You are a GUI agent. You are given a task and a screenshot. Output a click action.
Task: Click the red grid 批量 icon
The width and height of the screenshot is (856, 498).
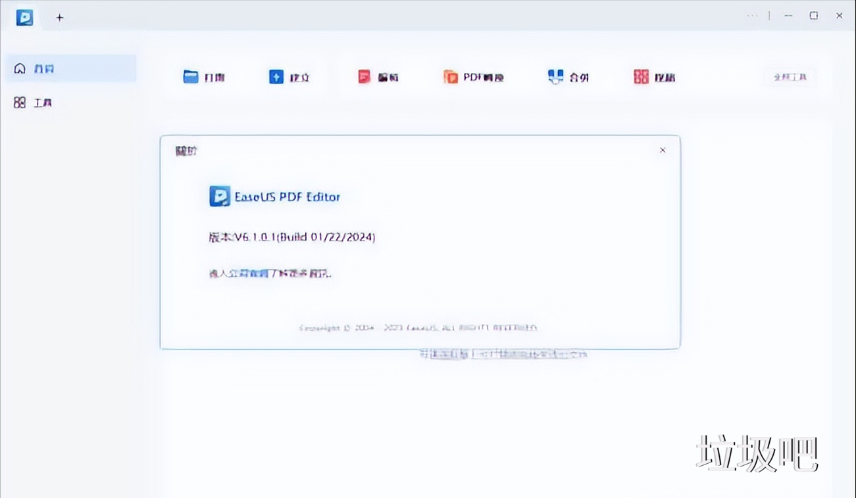640,77
